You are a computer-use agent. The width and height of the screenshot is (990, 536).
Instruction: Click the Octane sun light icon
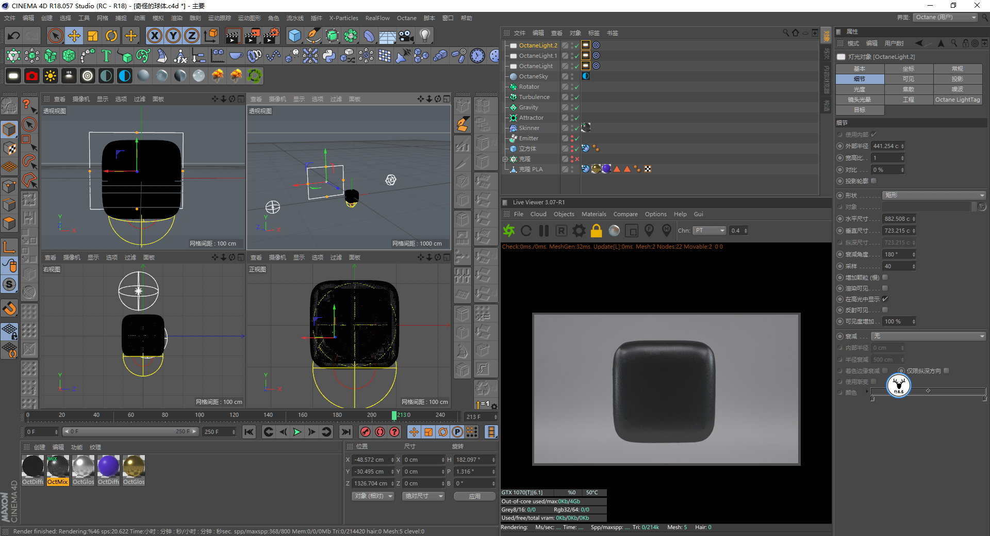pyautogui.click(x=51, y=76)
